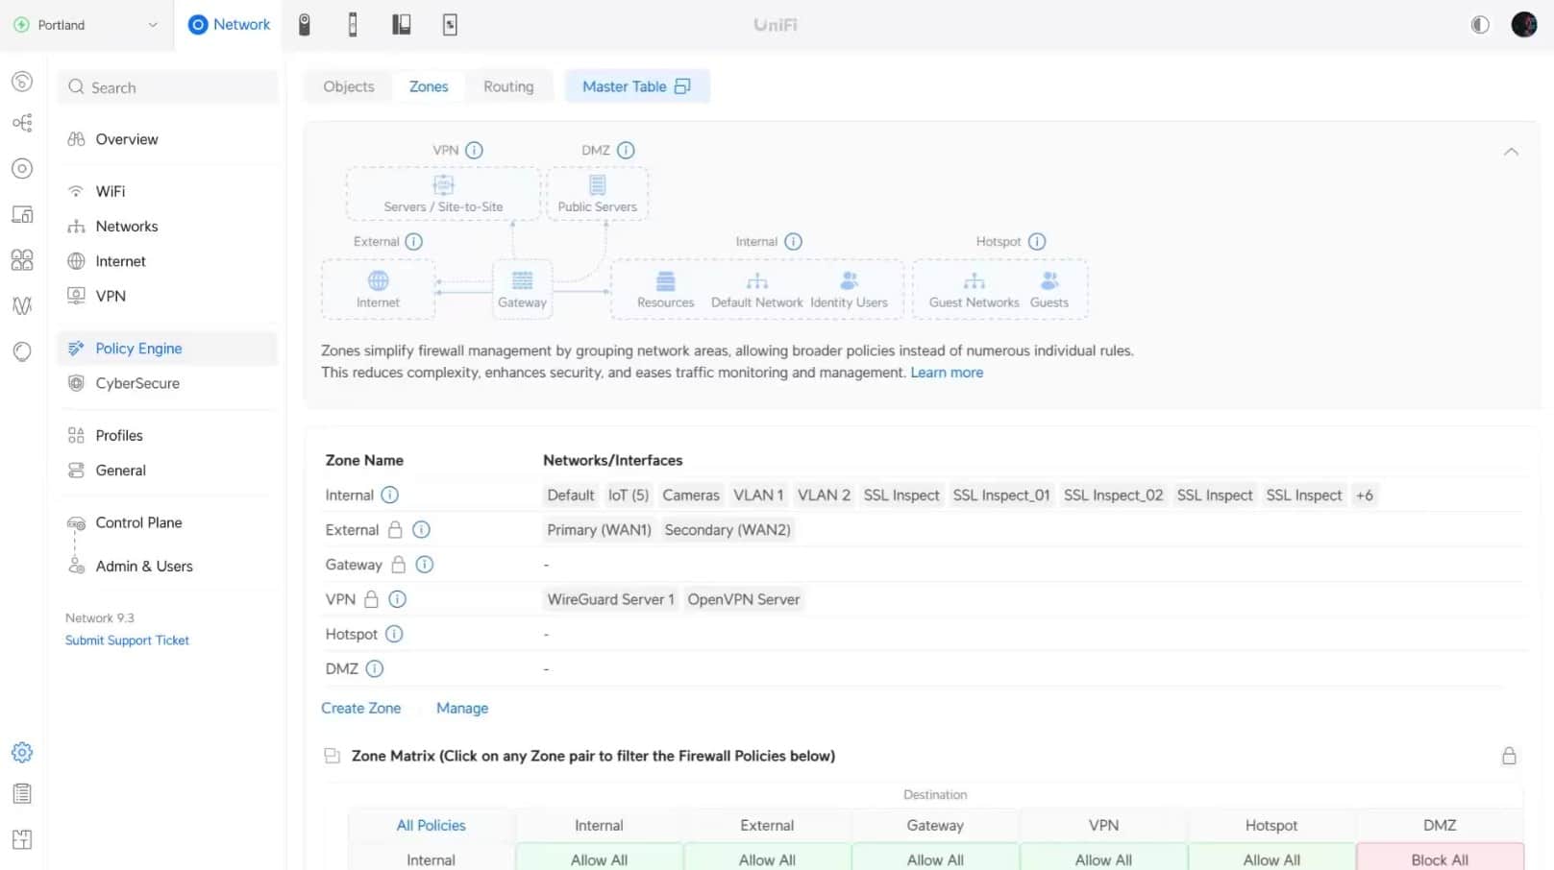Click inside the Search field

[166, 86]
